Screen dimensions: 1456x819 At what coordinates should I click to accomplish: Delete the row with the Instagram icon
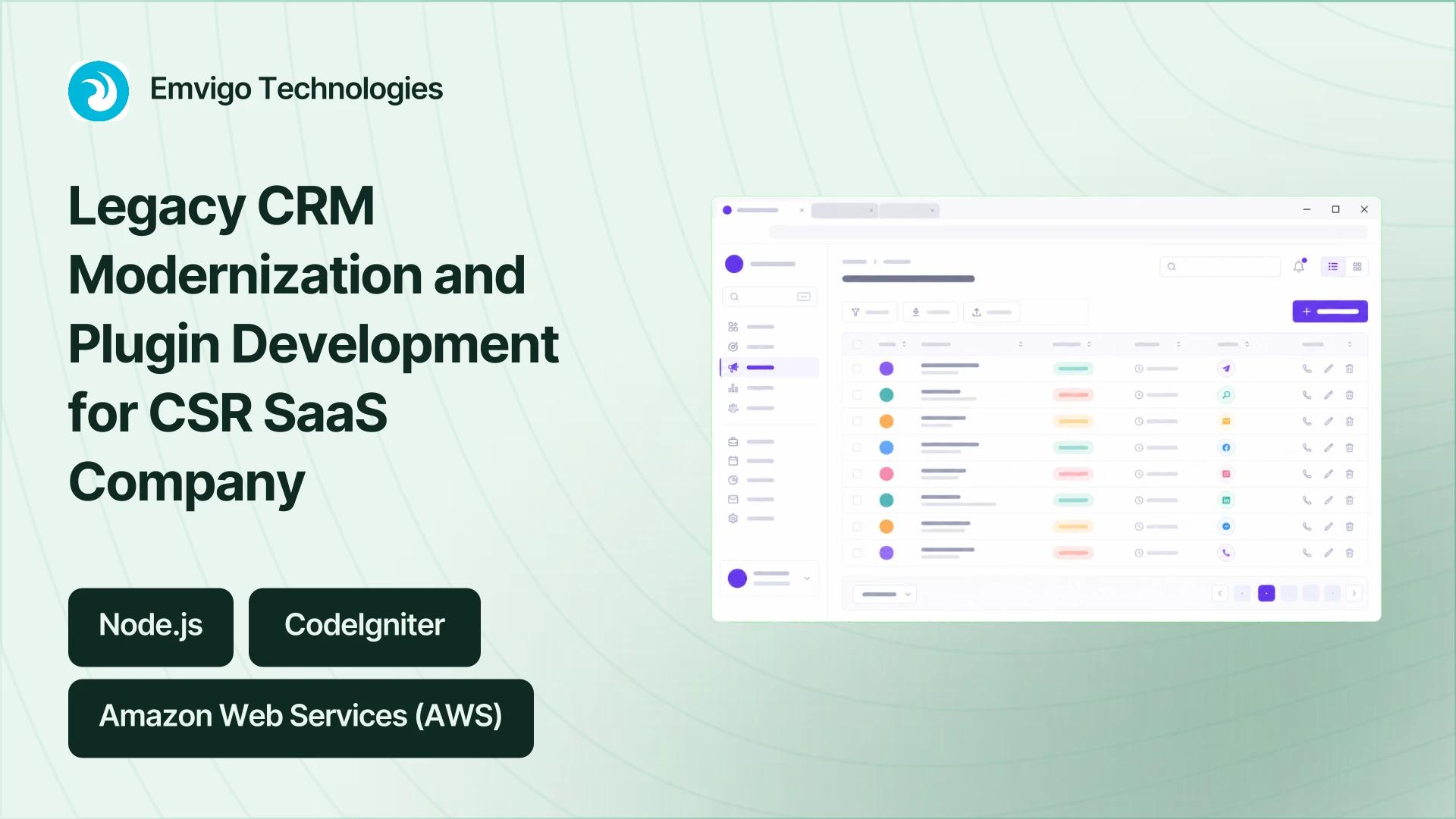[x=1350, y=474]
